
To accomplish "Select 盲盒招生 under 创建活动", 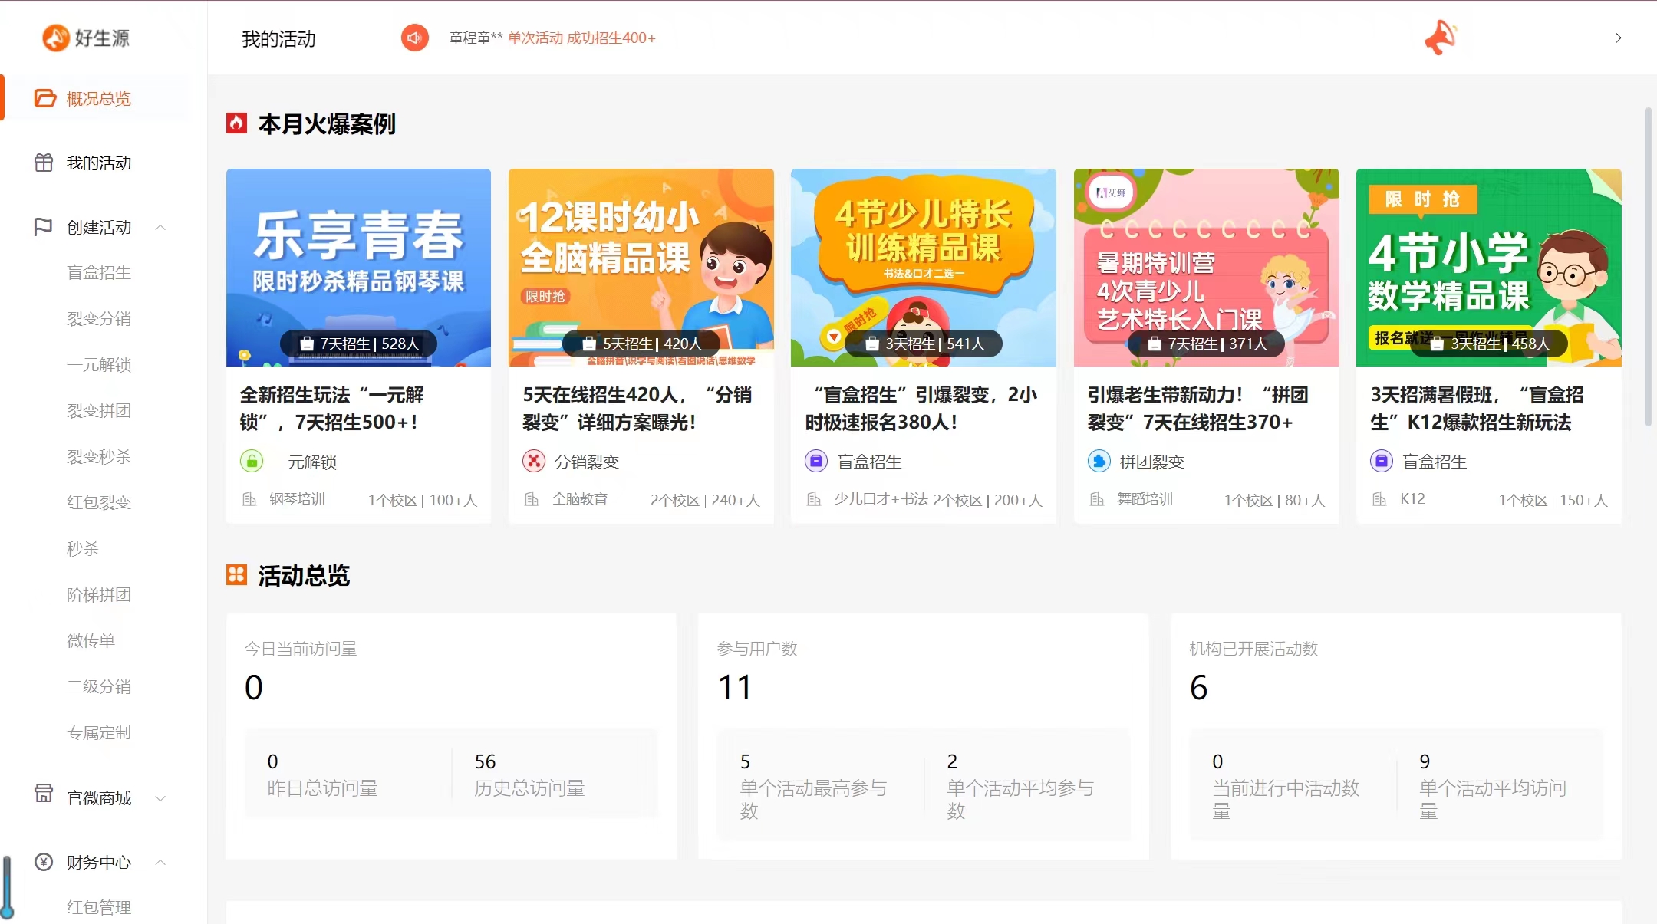I will click(99, 272).
